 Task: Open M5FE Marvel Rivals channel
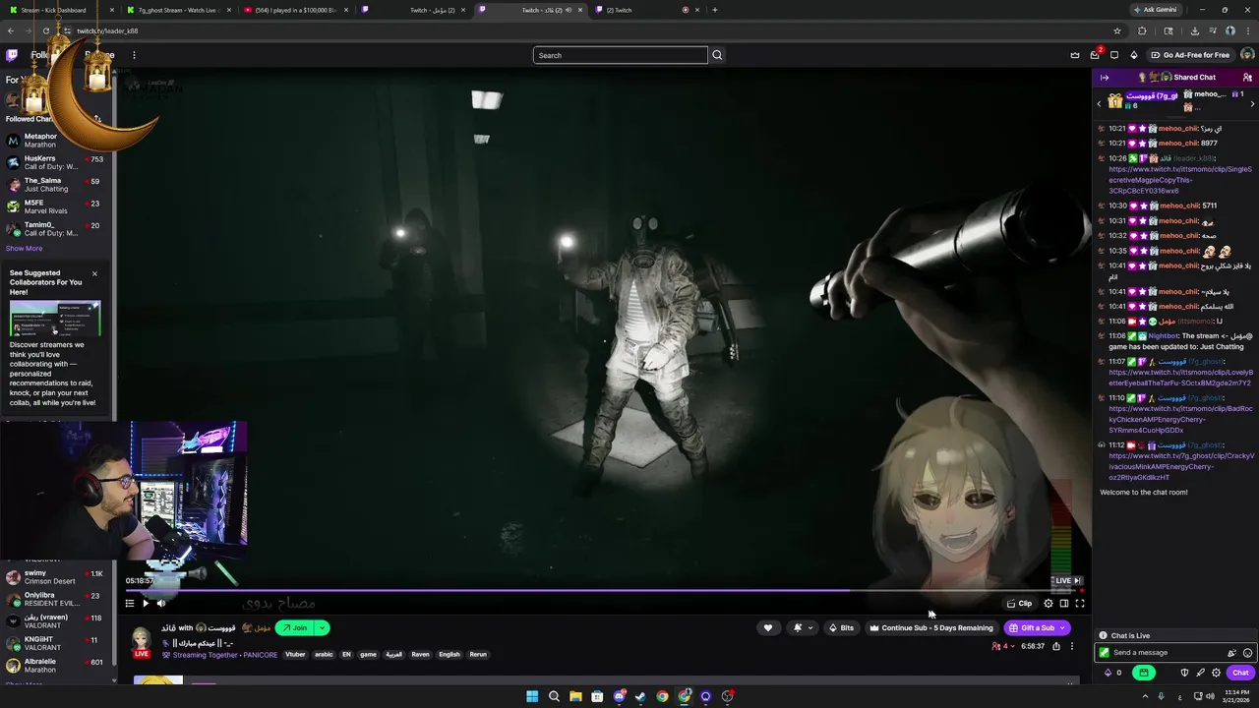pos(56,206)
